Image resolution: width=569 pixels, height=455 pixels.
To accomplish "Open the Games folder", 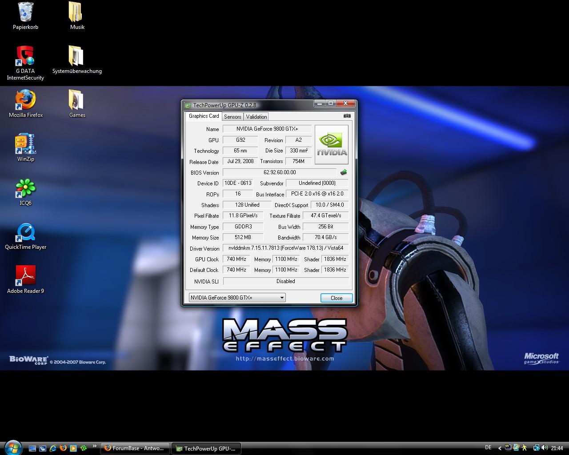I will 77,104.
